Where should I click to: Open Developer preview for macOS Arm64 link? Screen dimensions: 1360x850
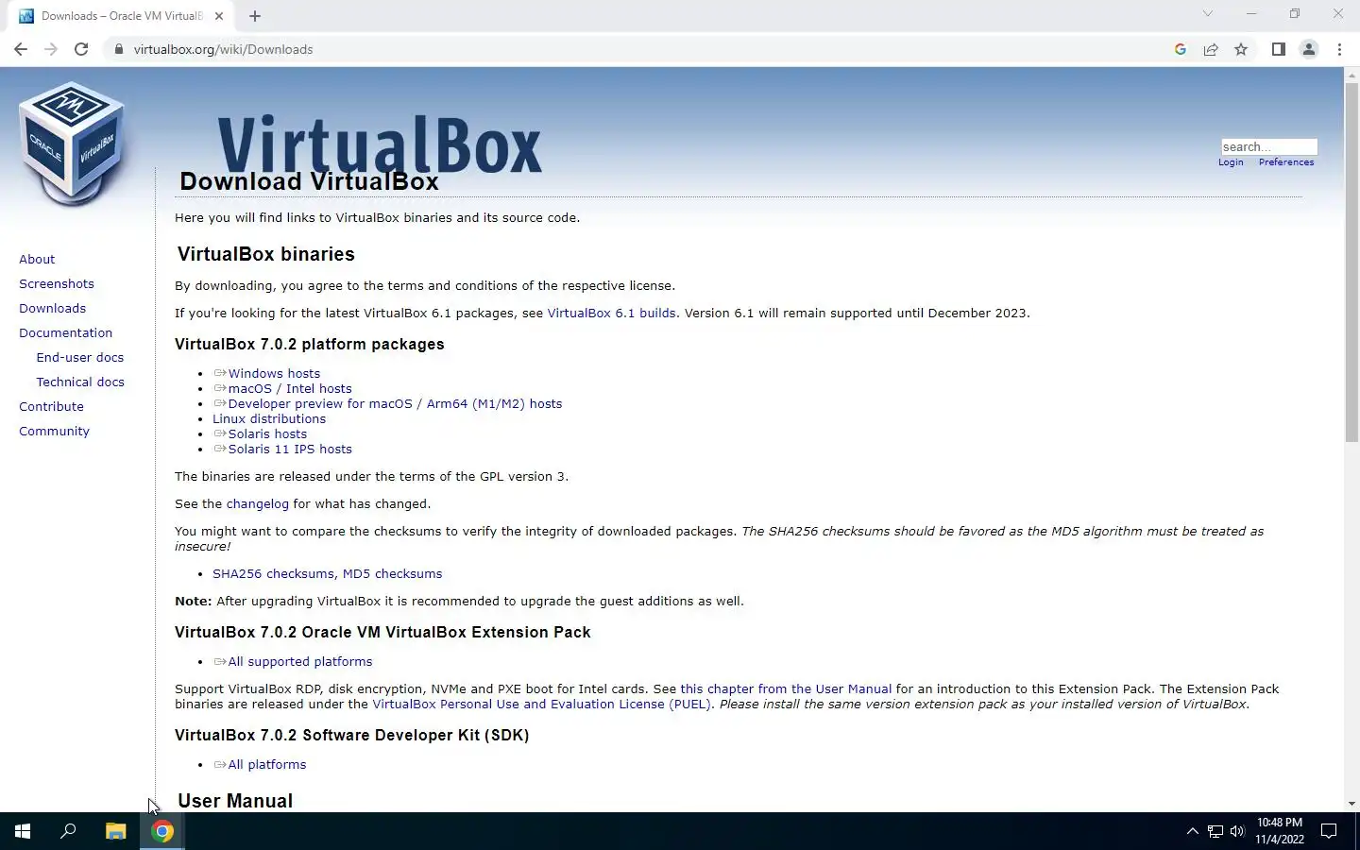click(395, 403)
